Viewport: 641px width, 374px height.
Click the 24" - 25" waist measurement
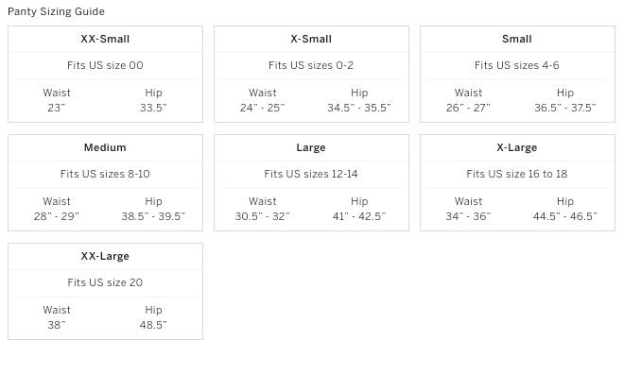263,108
